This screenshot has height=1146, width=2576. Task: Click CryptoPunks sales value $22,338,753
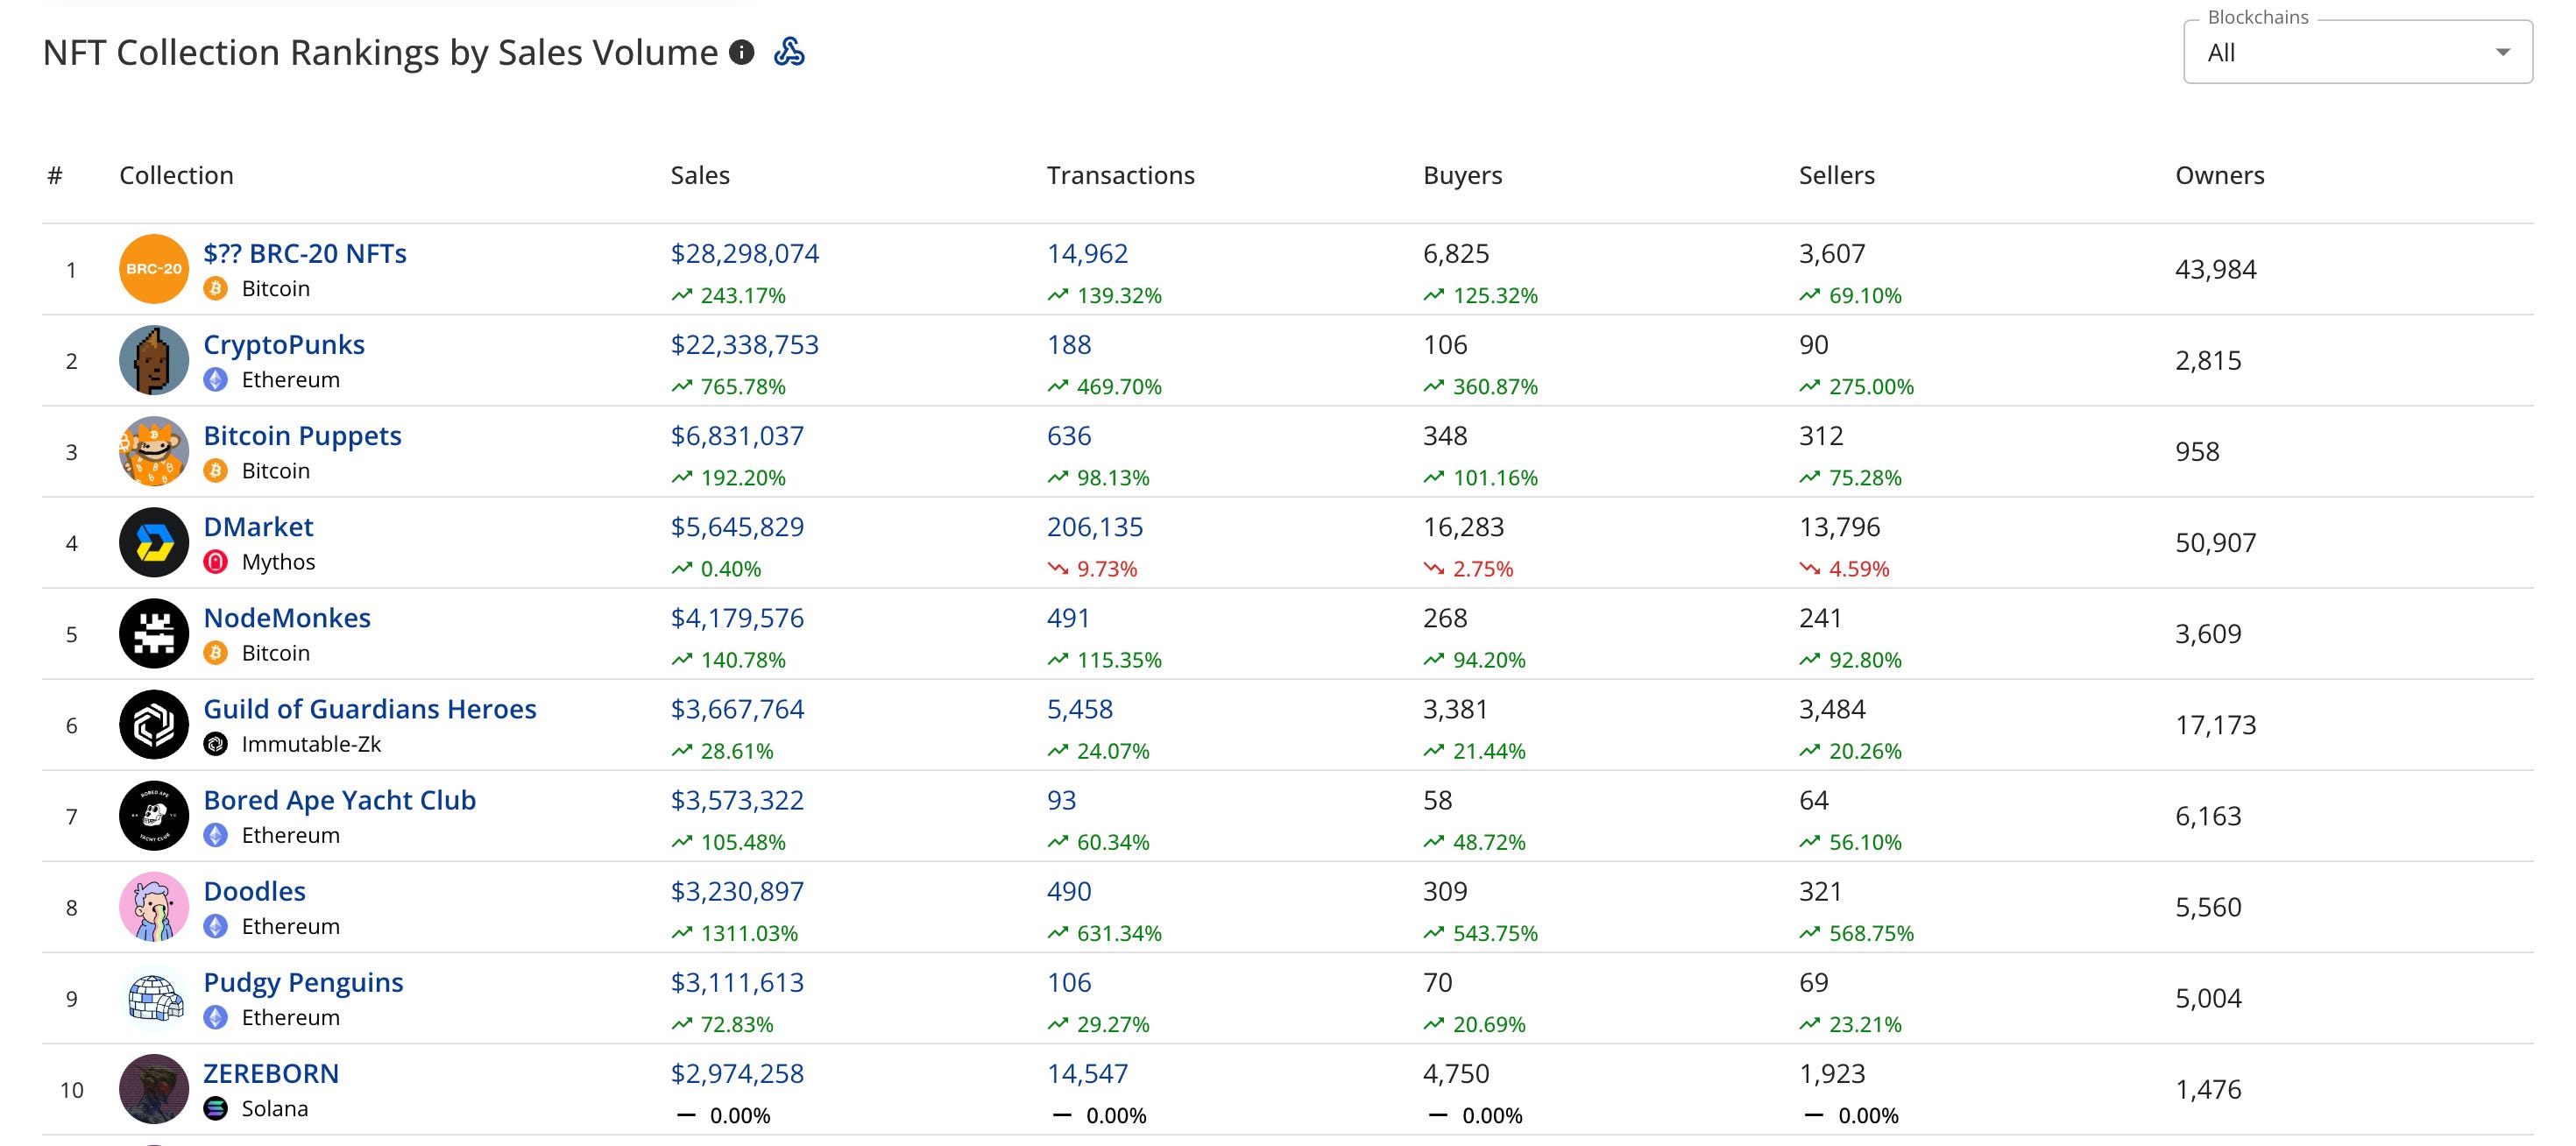744,345
